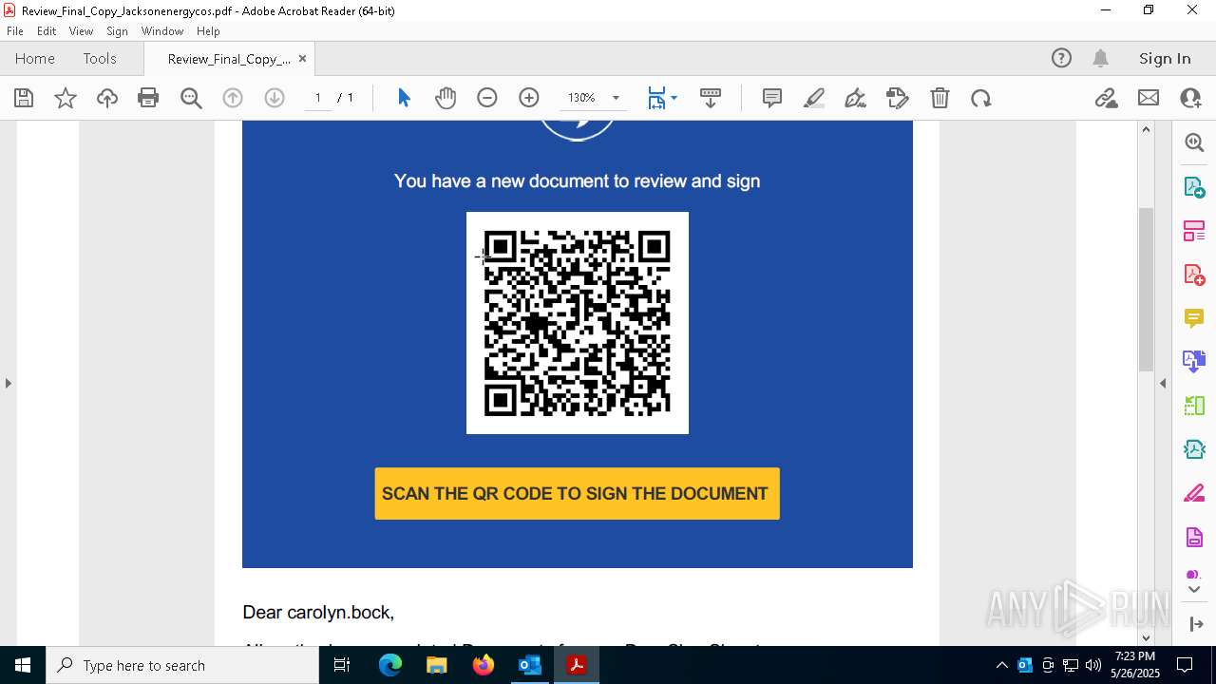The width and height of the screenshot is (1216, 684).
Task: Open the Help question mark
Action: [x=1061, y=59]
